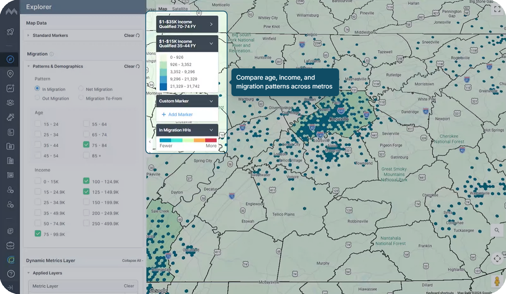
Task: Click the Explorer panel title
Action: click(39, 7)
